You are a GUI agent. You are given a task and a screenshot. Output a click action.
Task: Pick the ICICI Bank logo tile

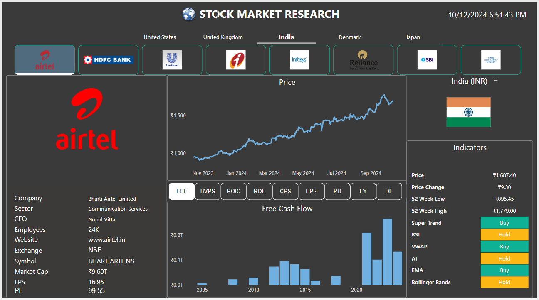236,60
